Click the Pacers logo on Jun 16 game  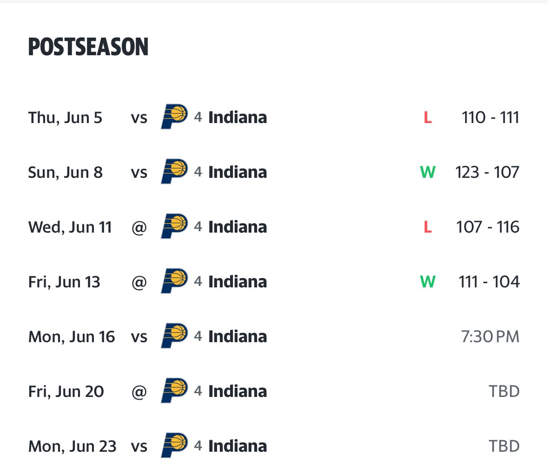(174, 336)
